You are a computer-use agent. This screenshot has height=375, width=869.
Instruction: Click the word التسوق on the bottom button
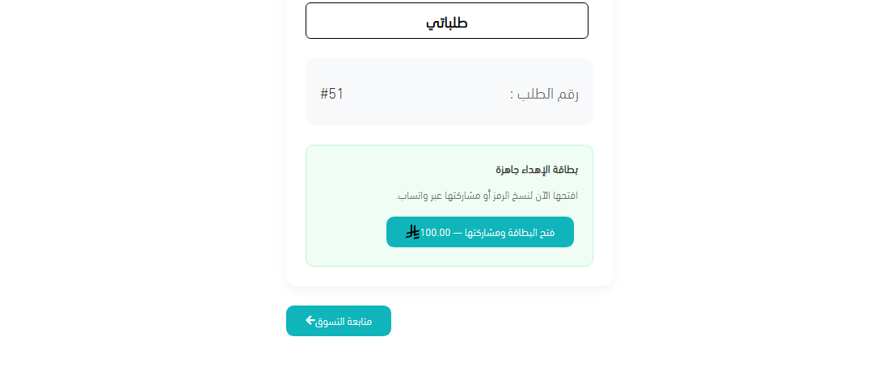328,322
